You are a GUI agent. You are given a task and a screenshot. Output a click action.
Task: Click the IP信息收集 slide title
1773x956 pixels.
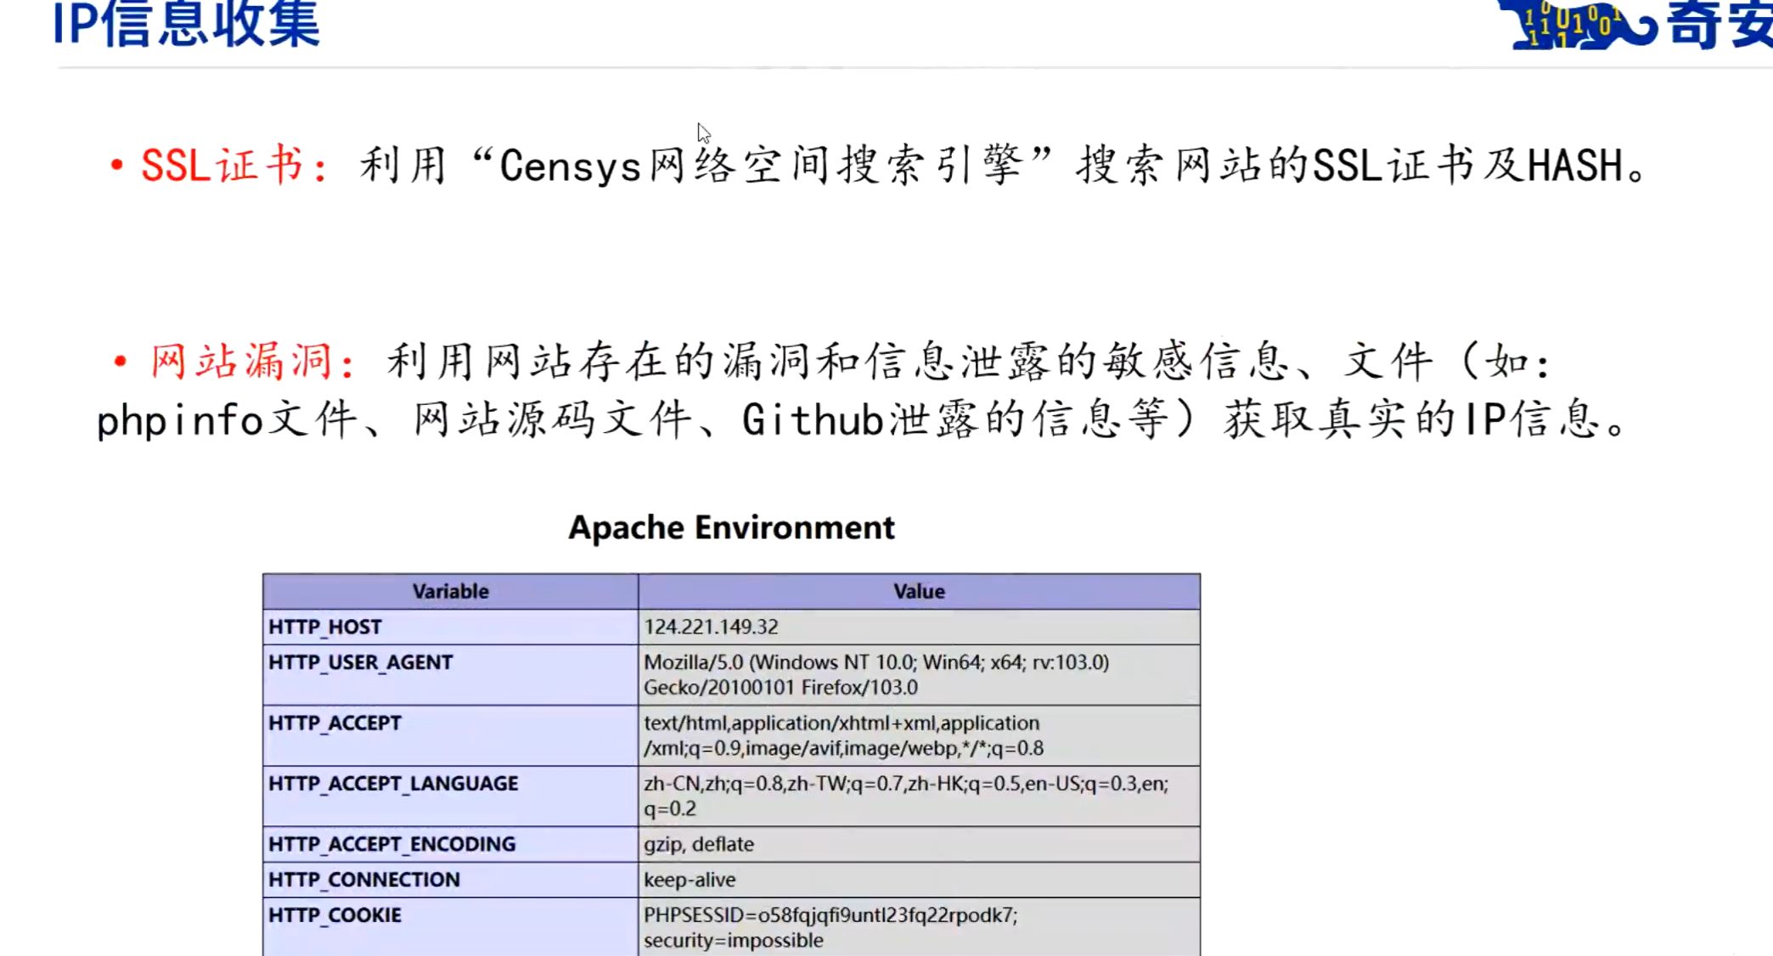(x=187, y=24)
